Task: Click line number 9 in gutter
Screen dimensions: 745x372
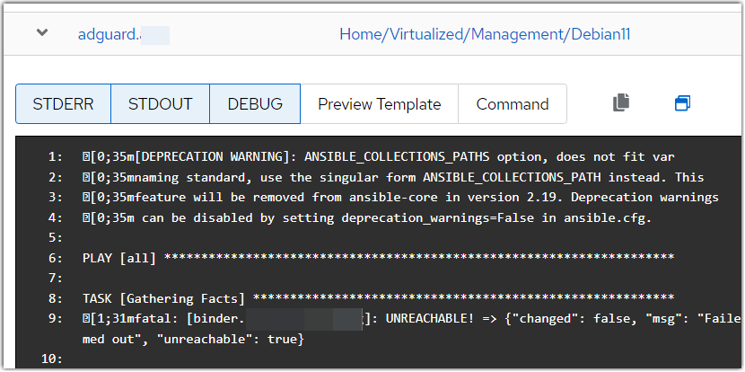Action: point(57,319)
